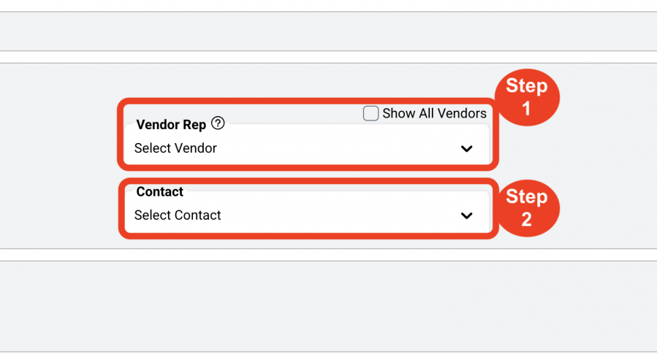Click the number 1 in the step badge

(526, 108)
